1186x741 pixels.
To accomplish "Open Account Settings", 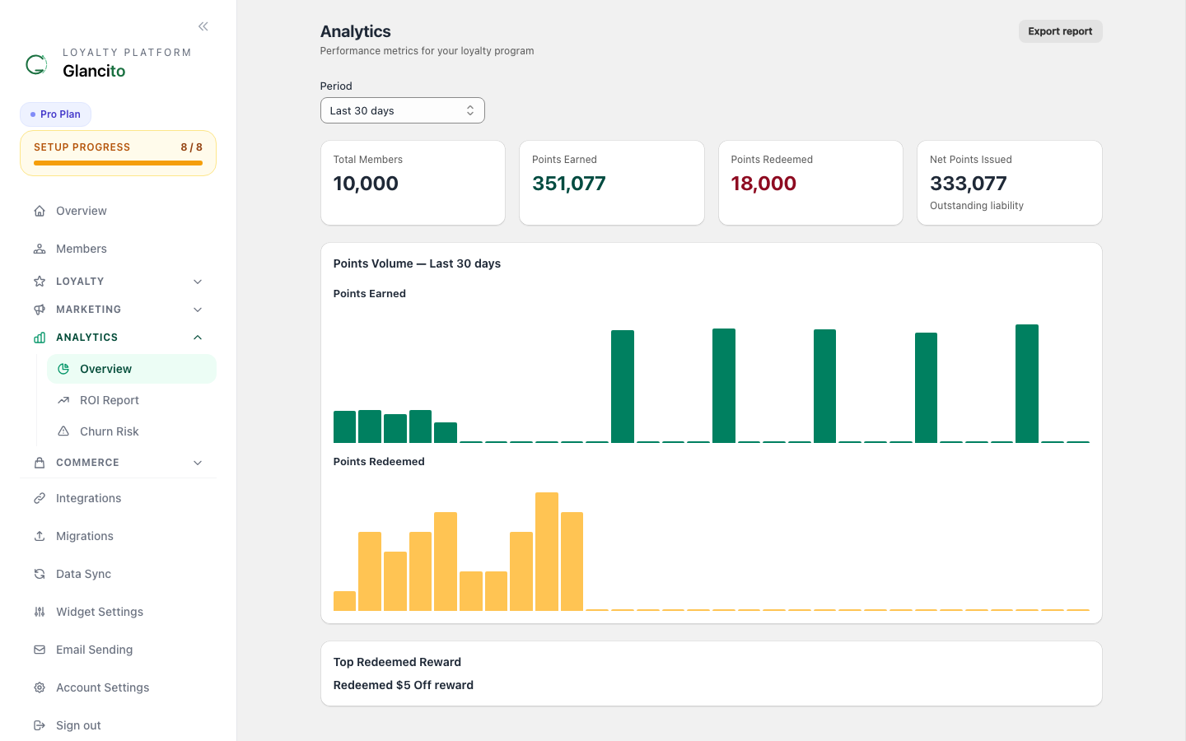I will point(118,687).
